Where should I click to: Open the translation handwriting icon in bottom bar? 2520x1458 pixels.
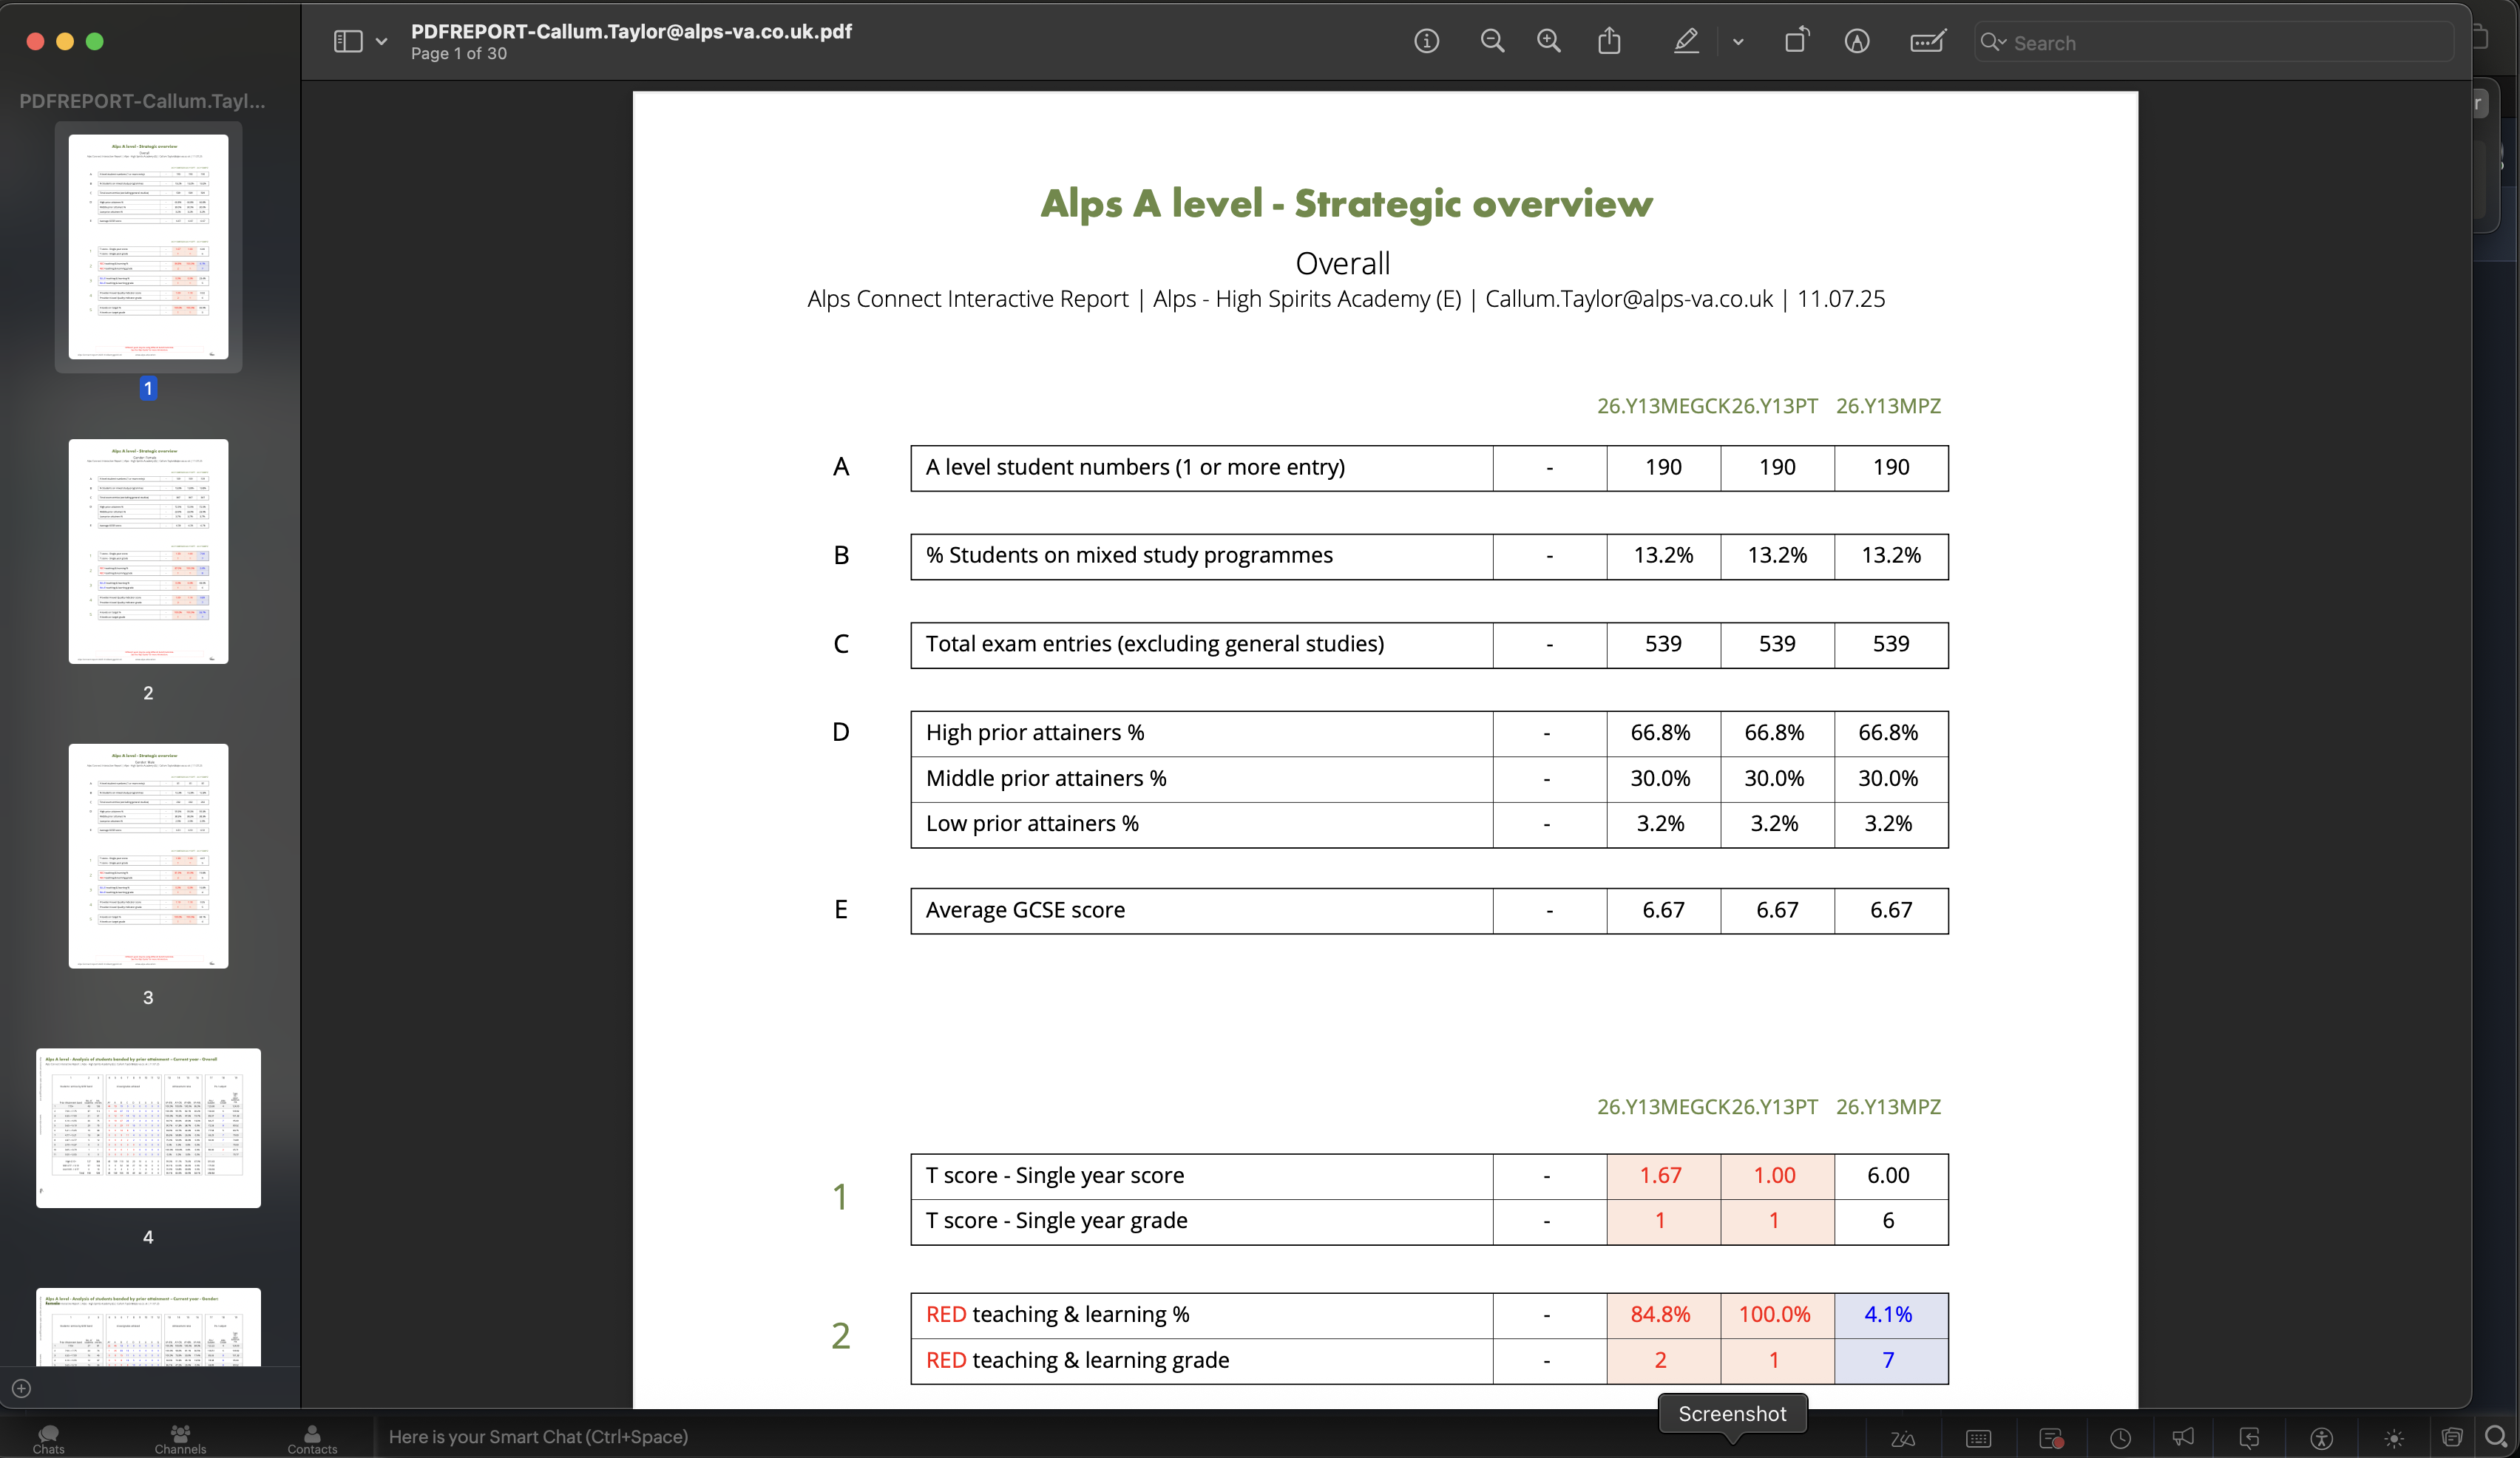tap(1902, 1438)
